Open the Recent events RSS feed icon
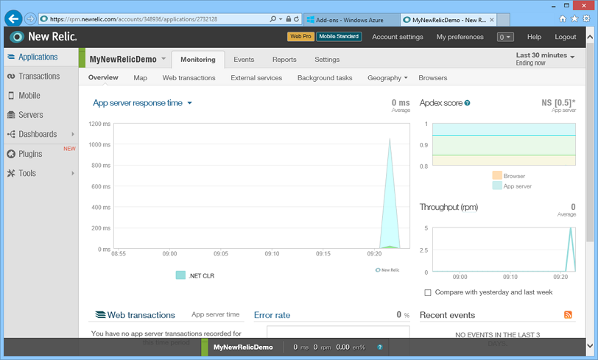The image size is (598, 360). click(568, 314)
